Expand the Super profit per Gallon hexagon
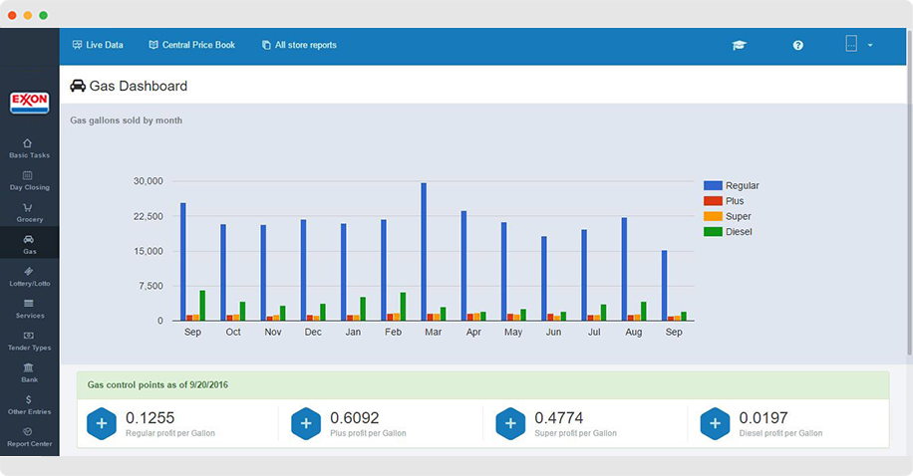This screenshot has width=913, height=476. click(510, 423)
